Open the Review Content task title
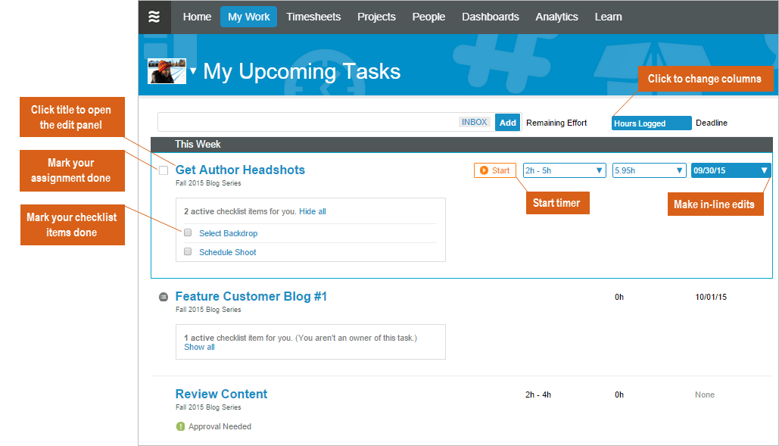The width and height of the screenshot is (779, 446). 221,394
